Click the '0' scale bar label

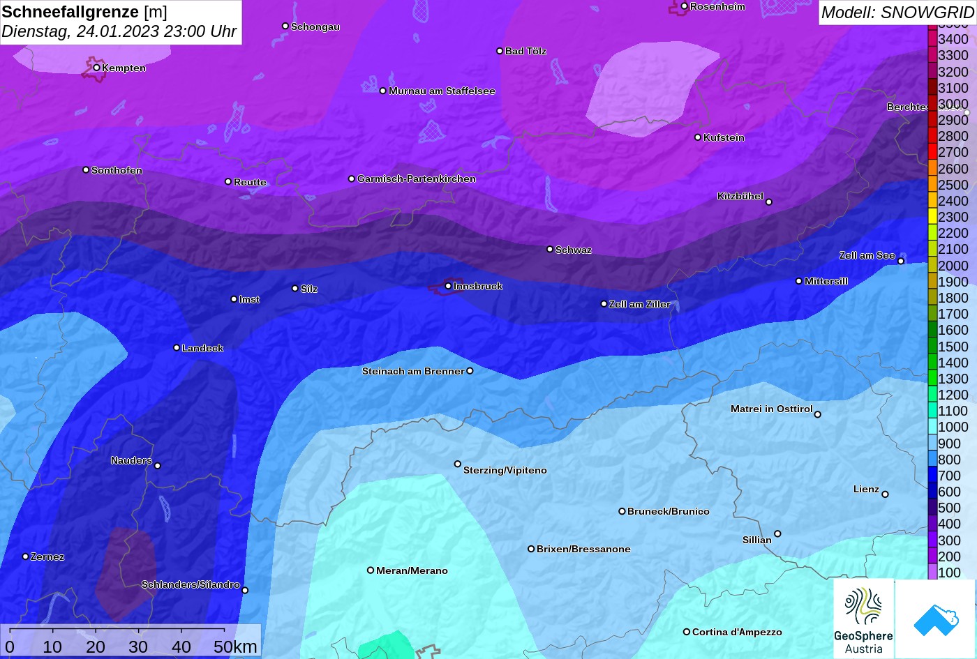pos(10,646)
